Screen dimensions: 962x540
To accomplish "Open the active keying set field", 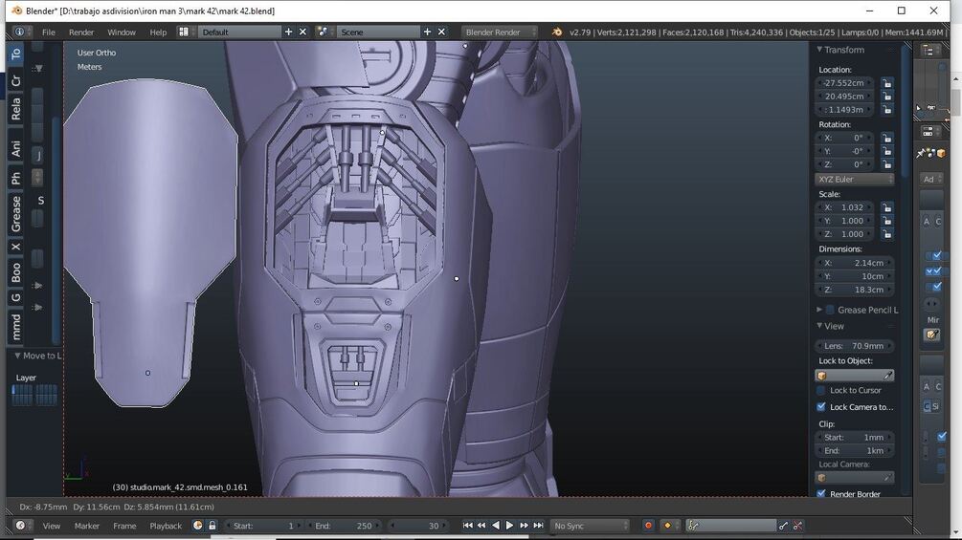I will [x=731, y=526].
